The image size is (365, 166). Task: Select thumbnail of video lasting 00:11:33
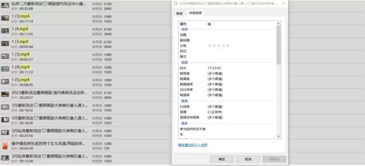click(x=5, y=69)
